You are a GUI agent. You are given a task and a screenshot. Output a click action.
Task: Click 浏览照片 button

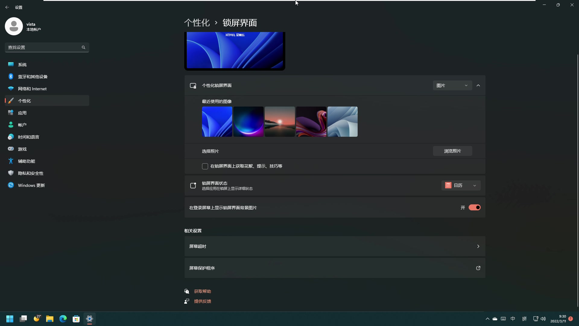click(452, 151)
